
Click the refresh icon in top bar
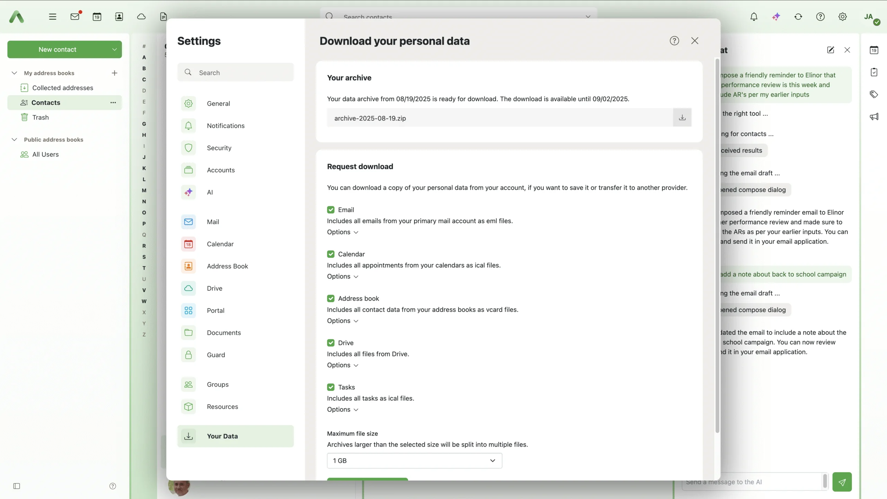tap(798, 17)
